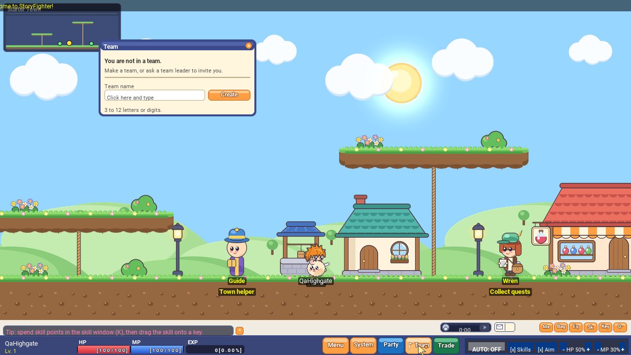Viewport: 631px width, 355px height.
Task: Click the red HP bar
Action: coord(104,350)
